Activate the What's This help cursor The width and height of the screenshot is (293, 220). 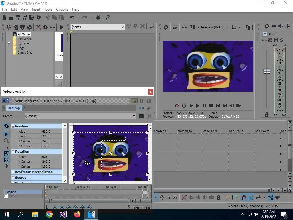click(x=107, y=17)
